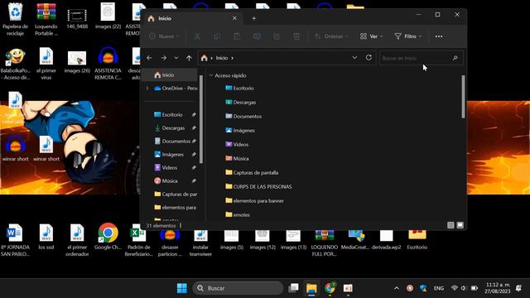Open the Filtro filter dropdown
The width and height of the screenshot is (530, 298).
pyautogui.click(x=408, y=36)
